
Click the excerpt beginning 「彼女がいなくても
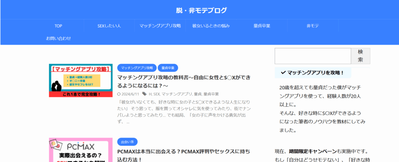[184, 112]
